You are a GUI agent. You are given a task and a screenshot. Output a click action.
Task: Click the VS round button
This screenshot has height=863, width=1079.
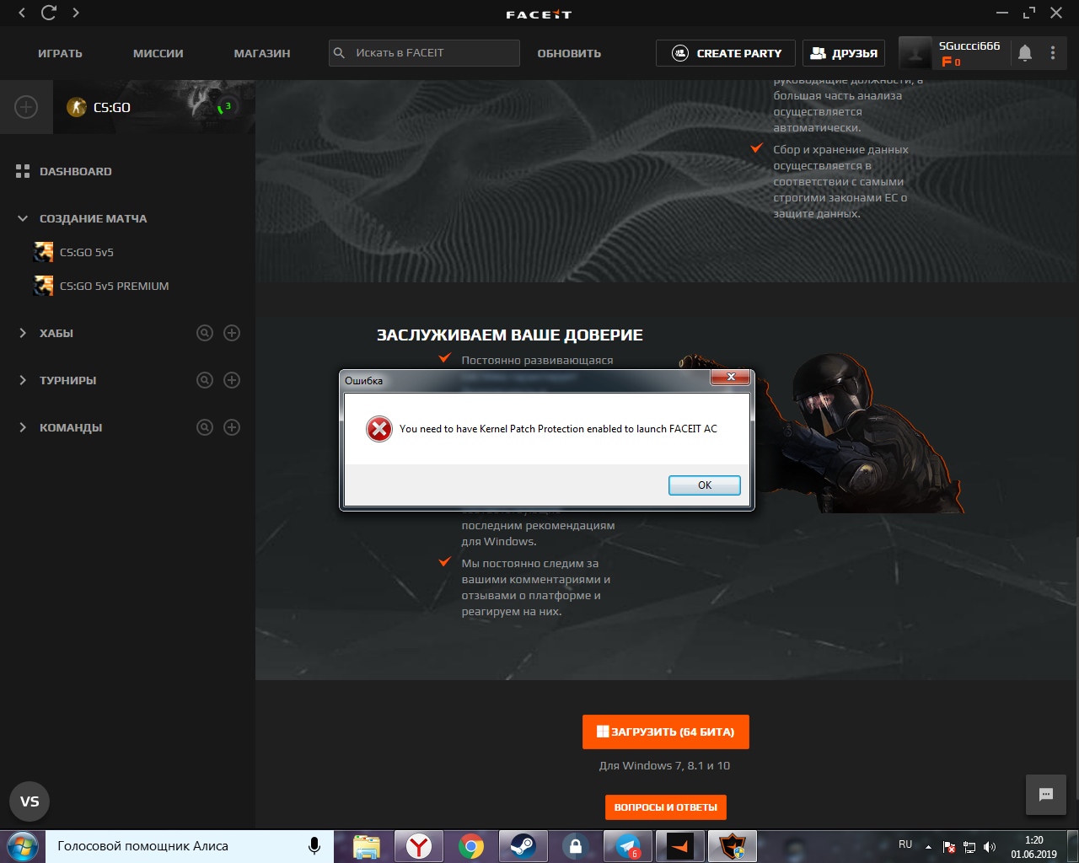coord(30,801)
